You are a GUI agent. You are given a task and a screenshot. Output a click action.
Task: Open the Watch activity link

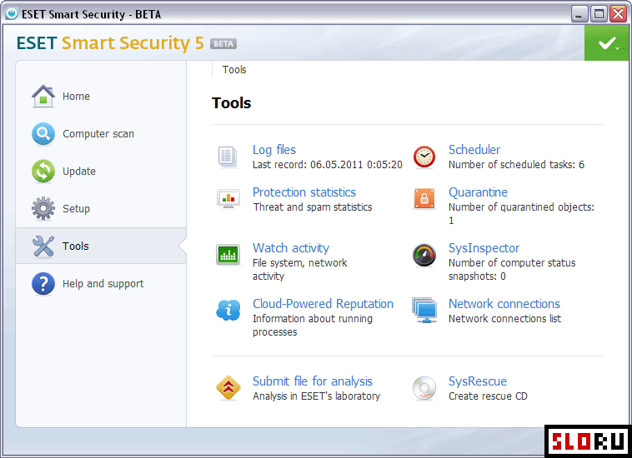[x=291, y=248]
